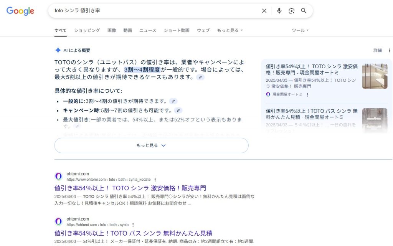Select the ウェブ tab
Screen dimensions: 393x246
tap(203, 30)
